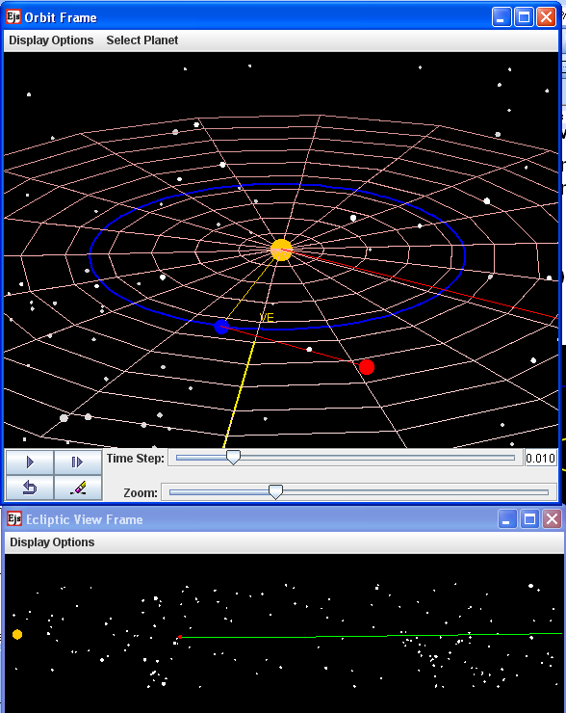Minimize the Orbit Frame window

(502, 17)
